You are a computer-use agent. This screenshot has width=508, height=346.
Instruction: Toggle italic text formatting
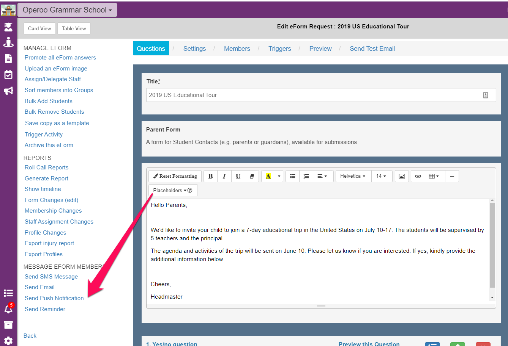(224, 176)
